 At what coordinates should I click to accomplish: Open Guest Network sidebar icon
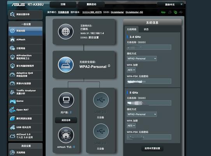[x=12, y=48]
